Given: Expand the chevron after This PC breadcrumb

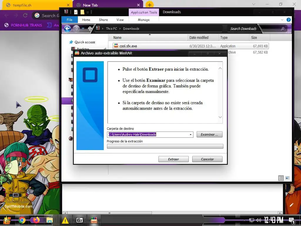Looking at the screenshot, I should point(120,29).
